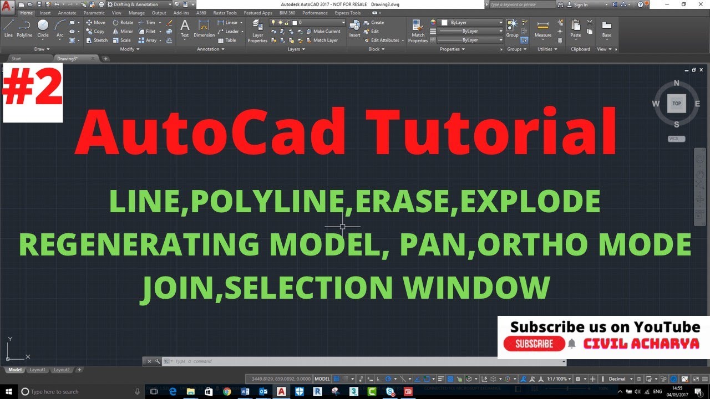This screenshot has width=710, height=399.
Task: Click the Leader annotation tool
Action: tap(229, 32)
